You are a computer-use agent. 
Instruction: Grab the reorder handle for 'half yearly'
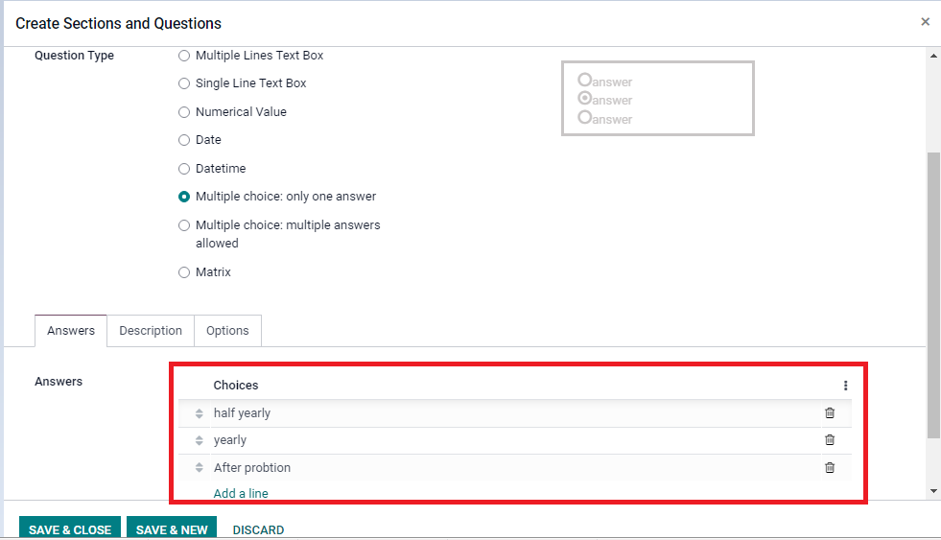(200, 413)
